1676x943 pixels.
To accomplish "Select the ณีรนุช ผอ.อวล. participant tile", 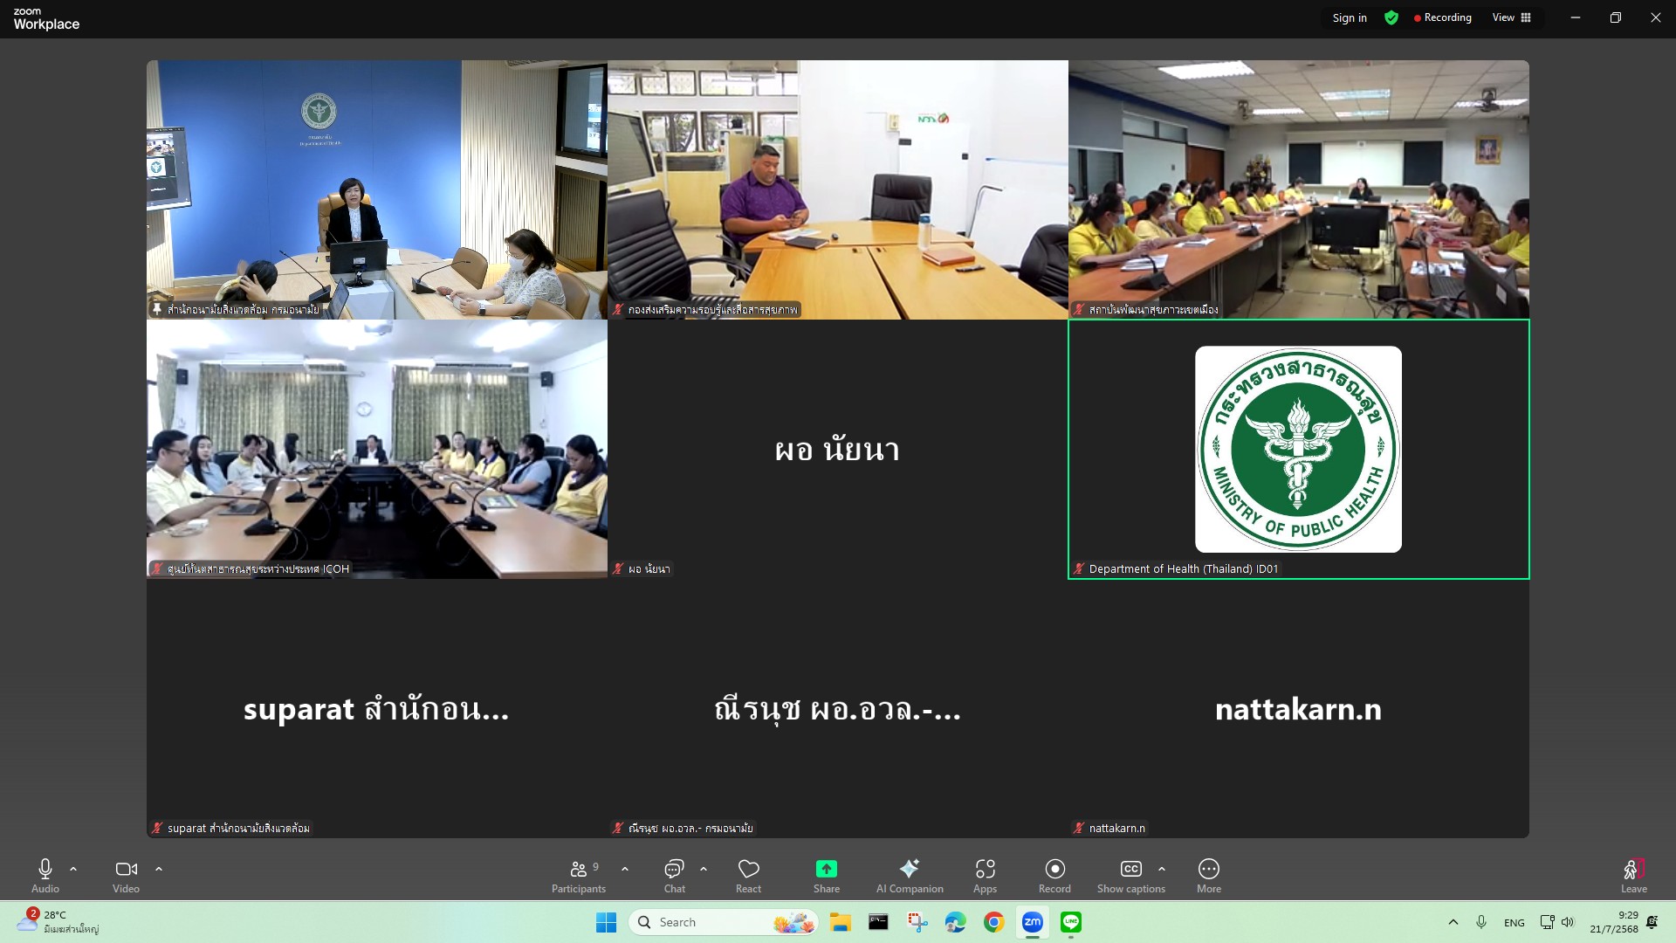I will coord(838,708).
